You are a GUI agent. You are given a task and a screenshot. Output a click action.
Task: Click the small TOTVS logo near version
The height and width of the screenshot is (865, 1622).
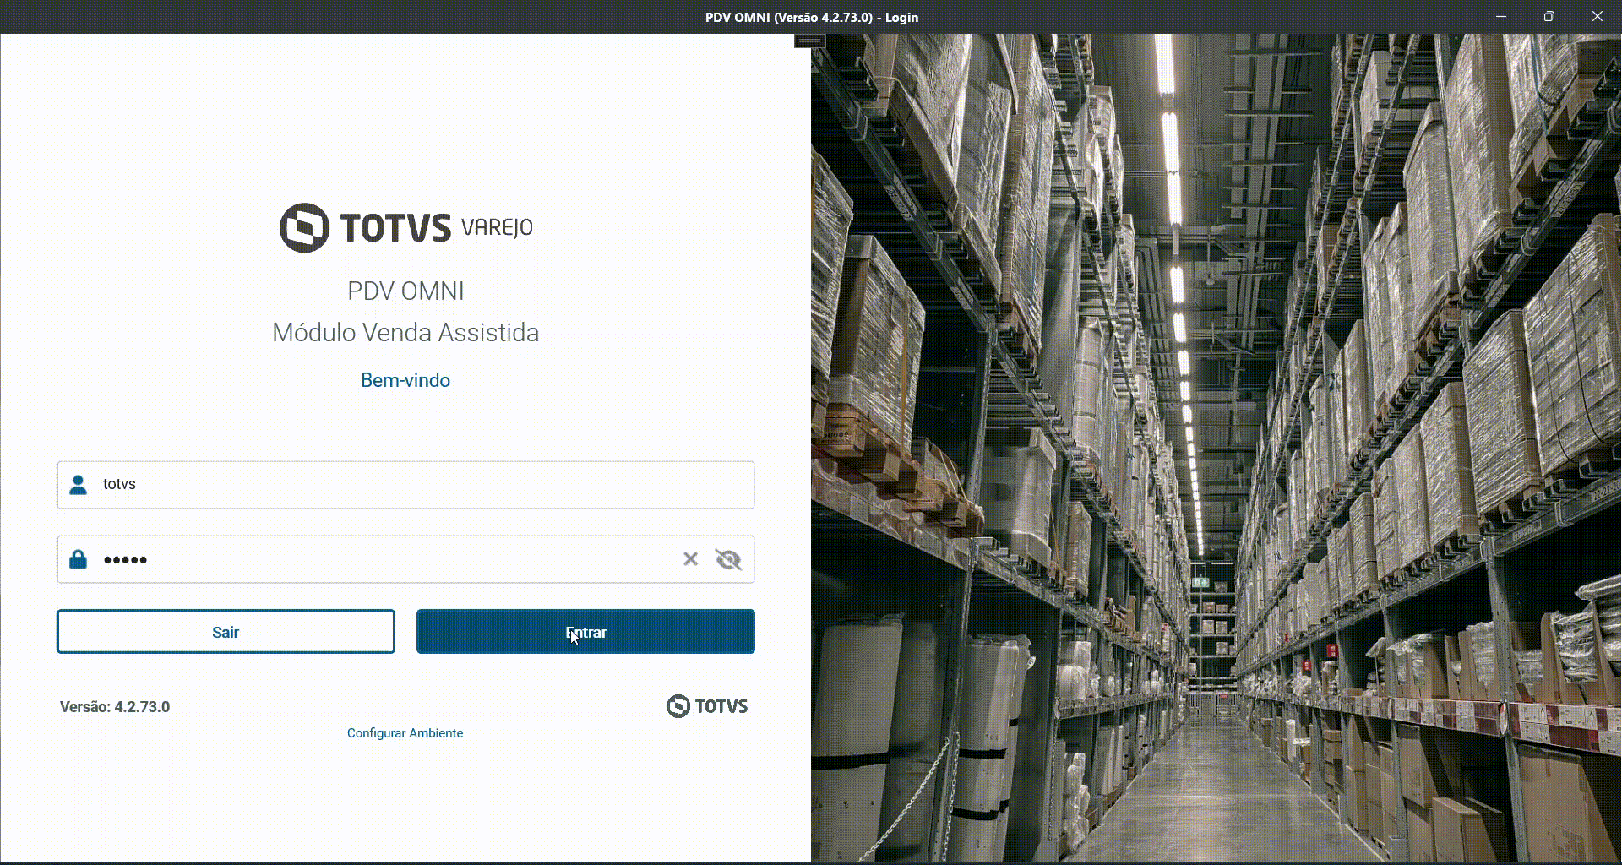tap(707, 706)
